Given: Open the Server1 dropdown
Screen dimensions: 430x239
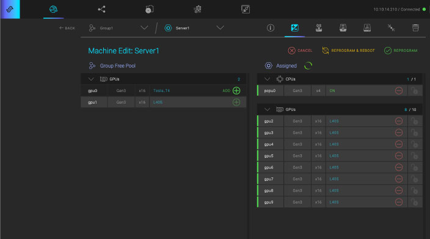Looking at the screenshot, I should point(220,27).
